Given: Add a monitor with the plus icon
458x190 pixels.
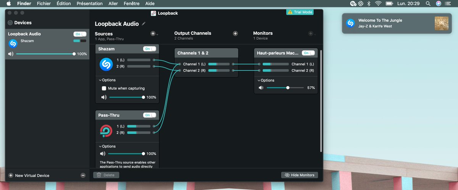Looking at the screenshot, I should tap(311, 34).
